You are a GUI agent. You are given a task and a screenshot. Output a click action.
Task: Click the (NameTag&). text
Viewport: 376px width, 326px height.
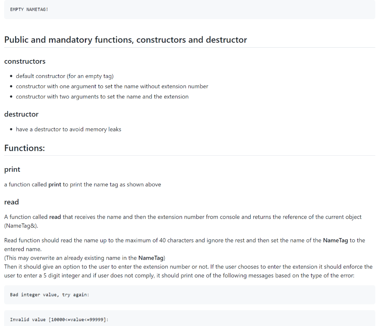[21, 226]
